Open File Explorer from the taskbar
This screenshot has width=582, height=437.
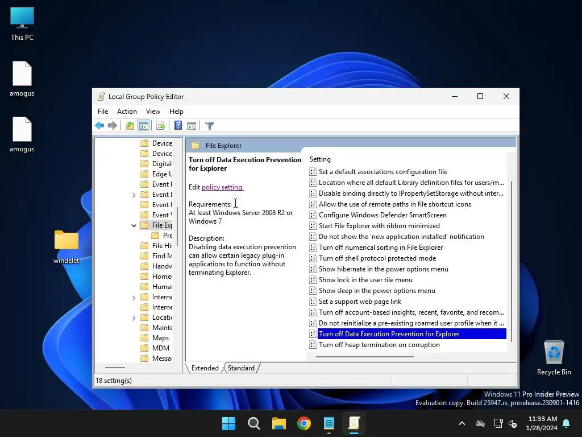pyautogui.click(x=278, y=423)
